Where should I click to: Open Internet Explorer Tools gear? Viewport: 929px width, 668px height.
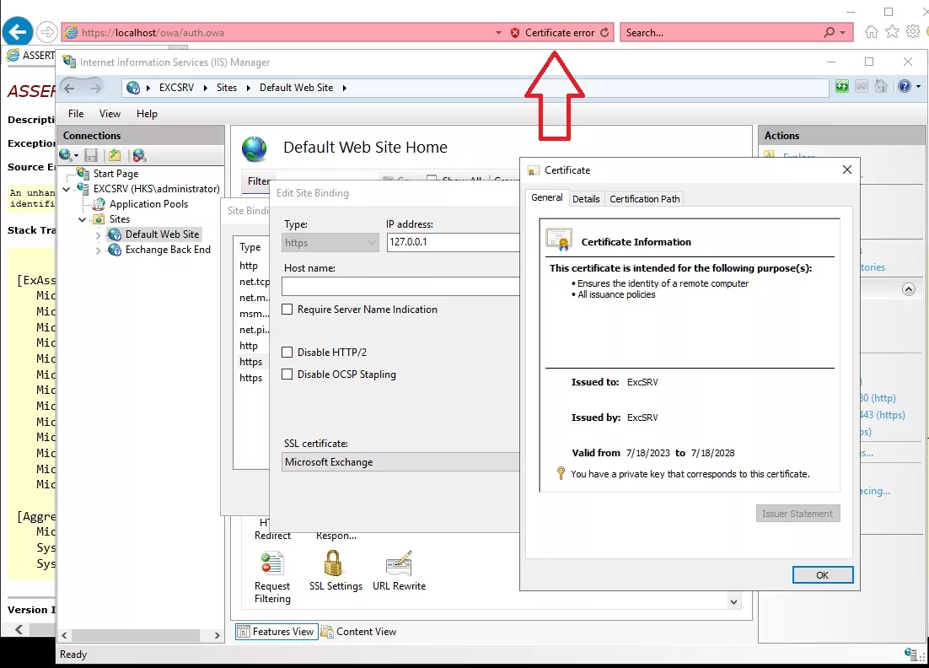click(913, 31)
